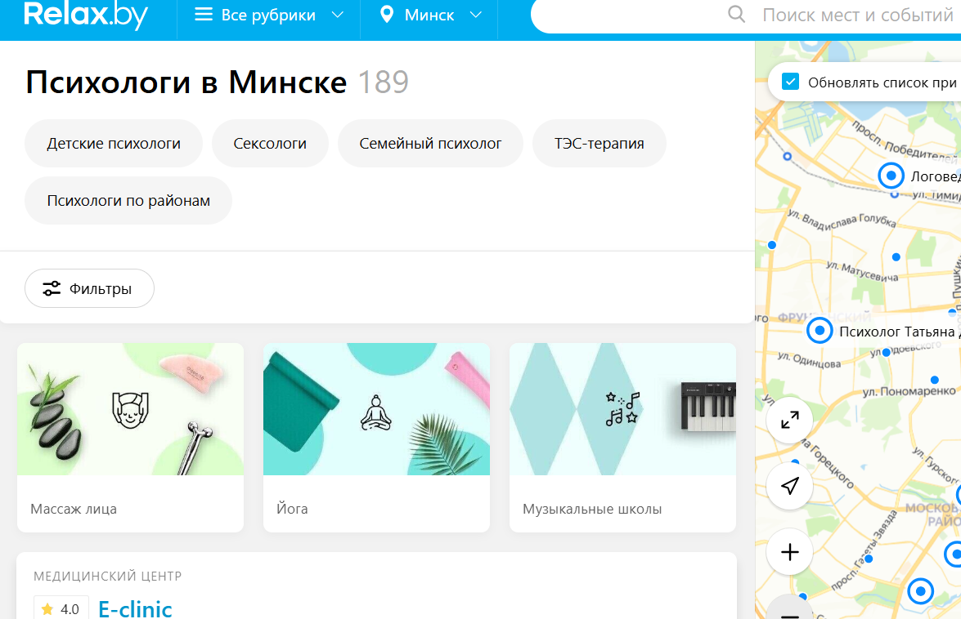Expand the Минск city dropdown chevron
This screenshot has height=619, width=961.
[476, 15]
